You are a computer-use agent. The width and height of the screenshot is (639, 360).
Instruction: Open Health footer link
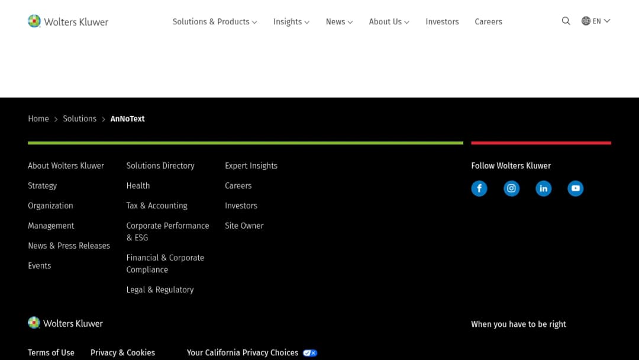(x=138, y=186)
